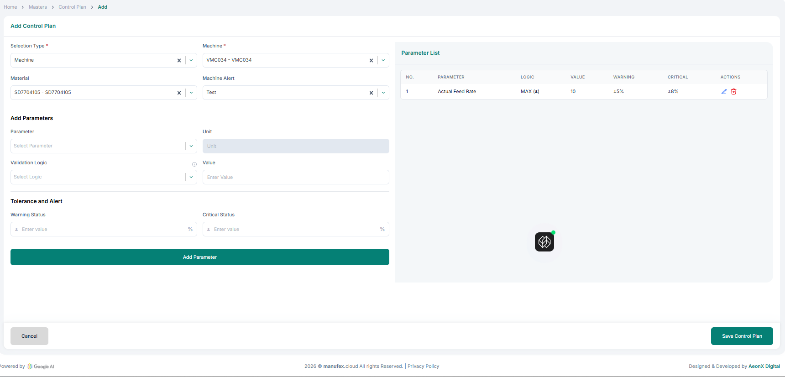Open the Select Parameter dropdown
Screen dimensions: 785x377
click(191, 146)
